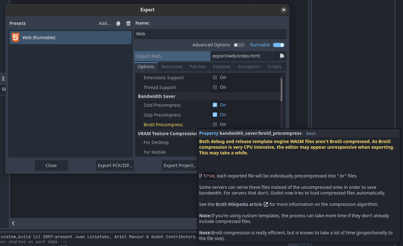Viewport: 403px width, 246px height.
Task: Delete the selected preset via trash icon
Action: 128,23
